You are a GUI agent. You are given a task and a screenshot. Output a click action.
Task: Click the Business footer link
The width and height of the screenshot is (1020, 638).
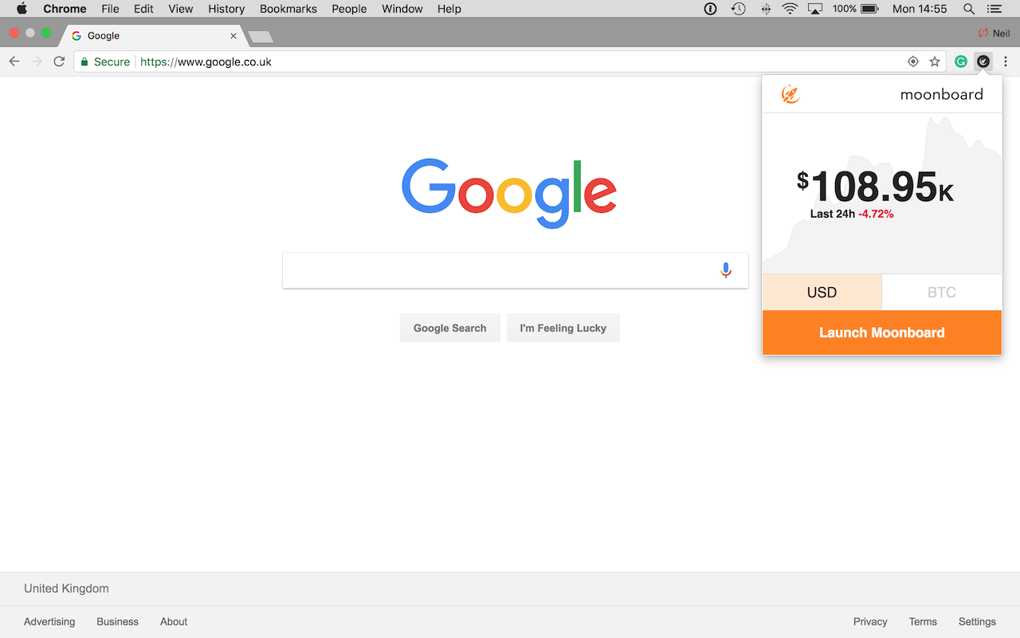pos(118,621)
